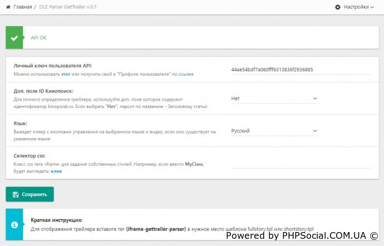Click the arrow of the "Нет" dropdown

(314, 99)
